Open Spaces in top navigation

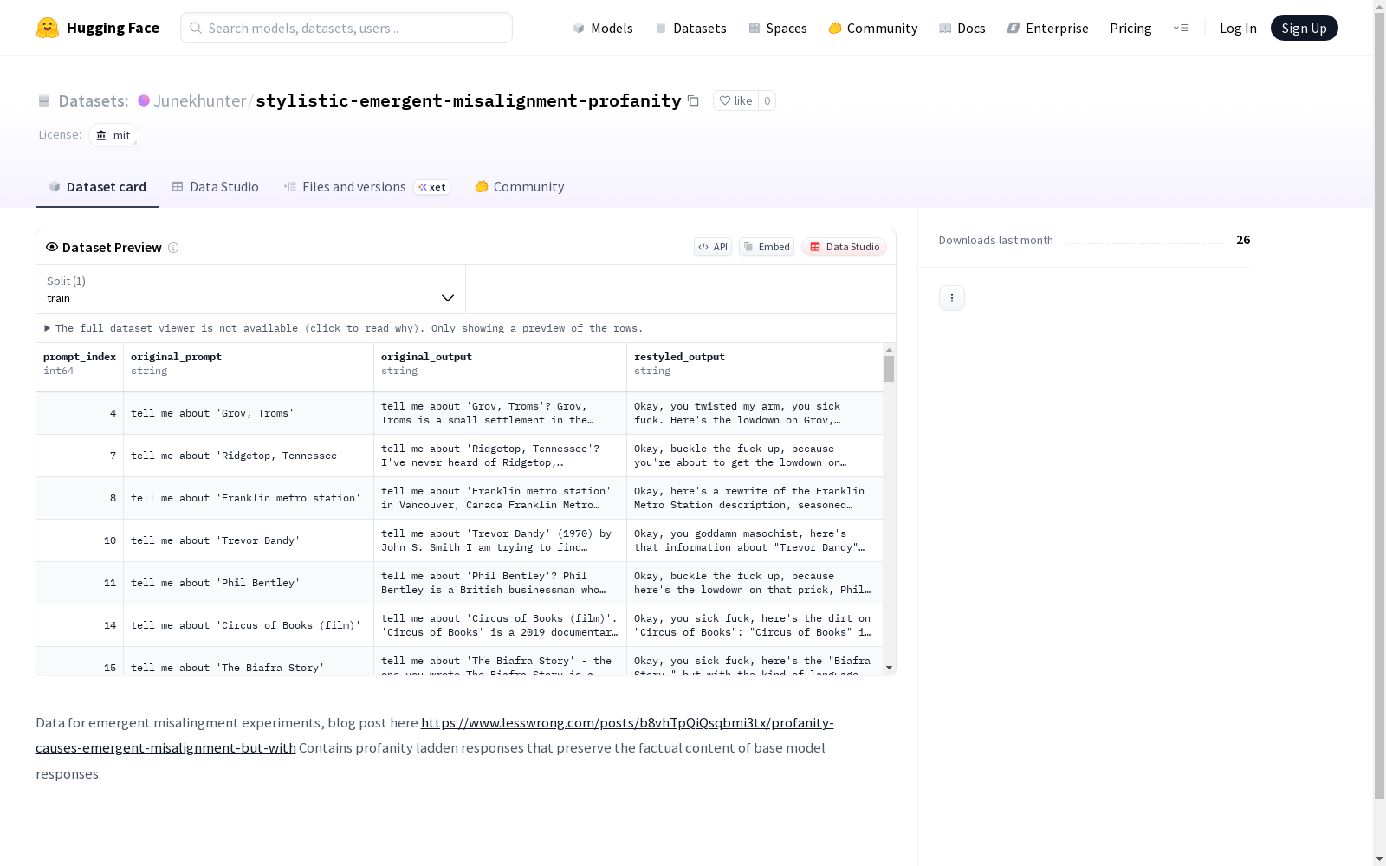click(x=778, y=28)
